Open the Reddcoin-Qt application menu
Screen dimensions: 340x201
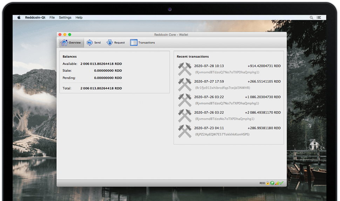pyautogui.click(x=35, y=18)
